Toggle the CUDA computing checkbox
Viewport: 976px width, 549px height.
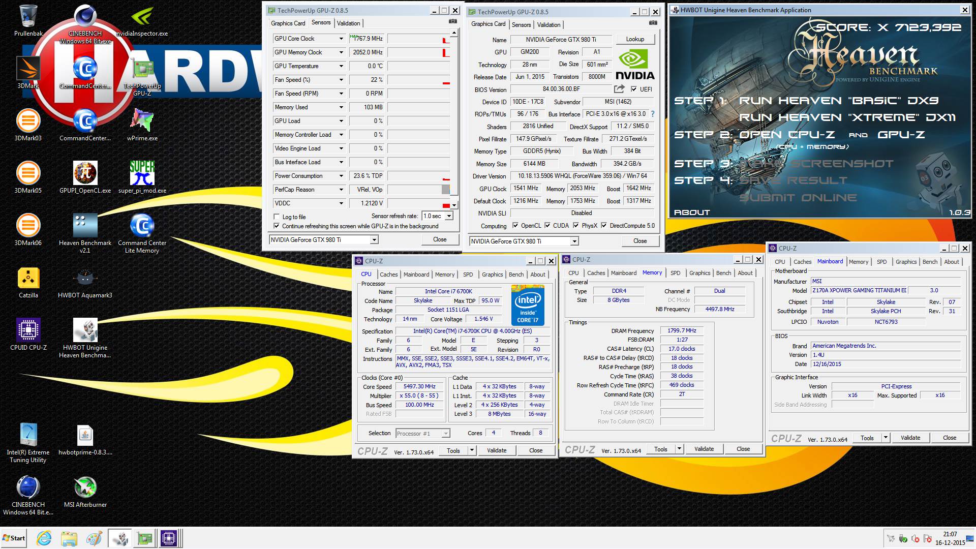pyautogui.click(x=547, y=226)
